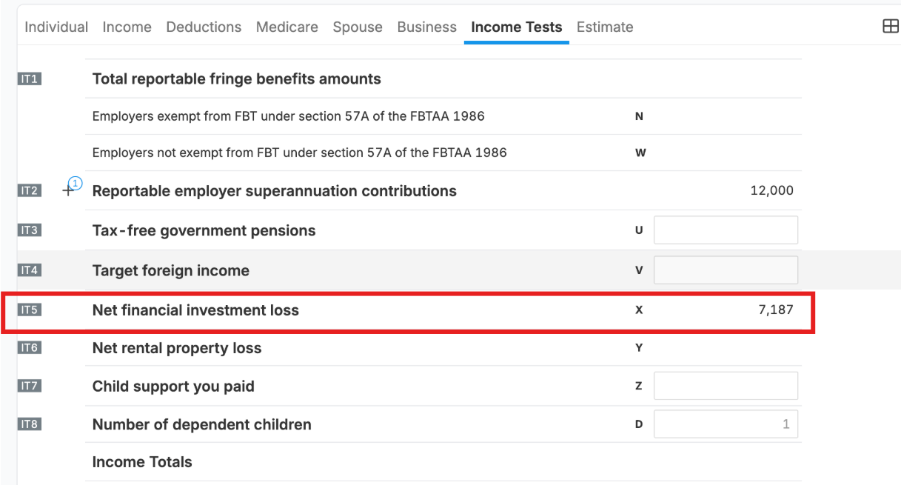Open the Income tab
The width and height of the screenshot is (901, 485).
coord(127,27)
